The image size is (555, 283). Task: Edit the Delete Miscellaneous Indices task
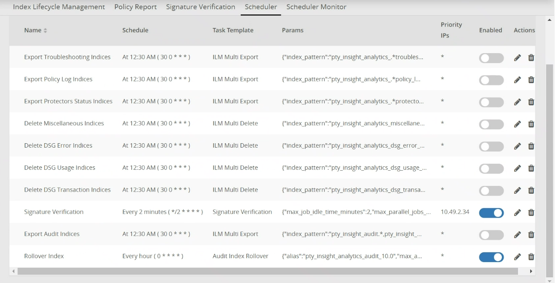[517, 124]
